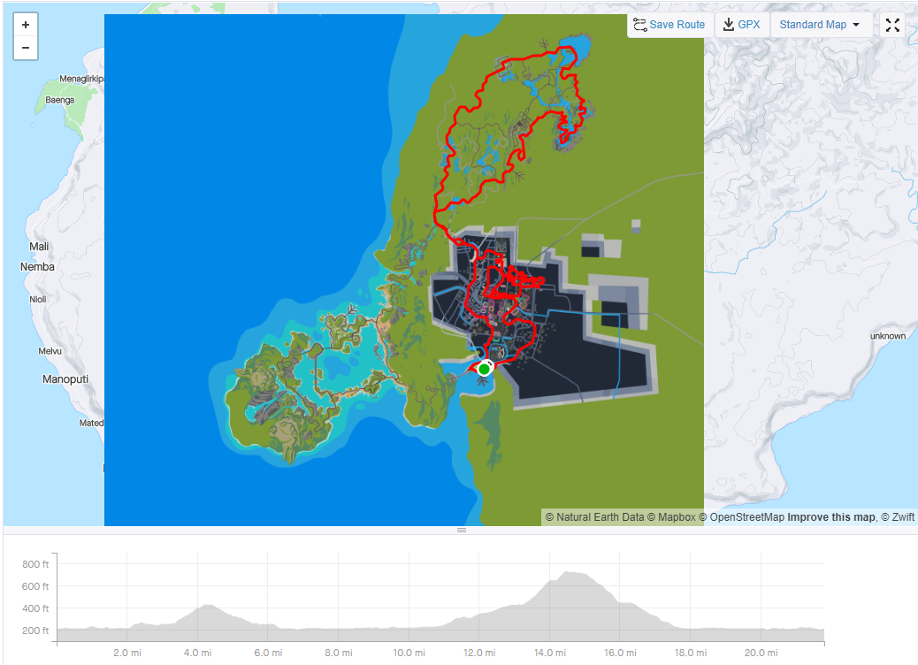The image size is (918, 665).
Task: Toggle fullscreen map view
Action: 892,25
